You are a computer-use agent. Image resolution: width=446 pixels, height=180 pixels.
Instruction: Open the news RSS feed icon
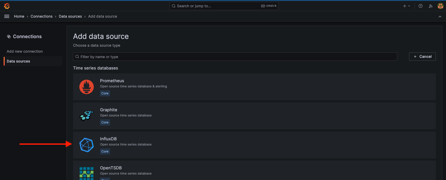[x=431, y=6]
